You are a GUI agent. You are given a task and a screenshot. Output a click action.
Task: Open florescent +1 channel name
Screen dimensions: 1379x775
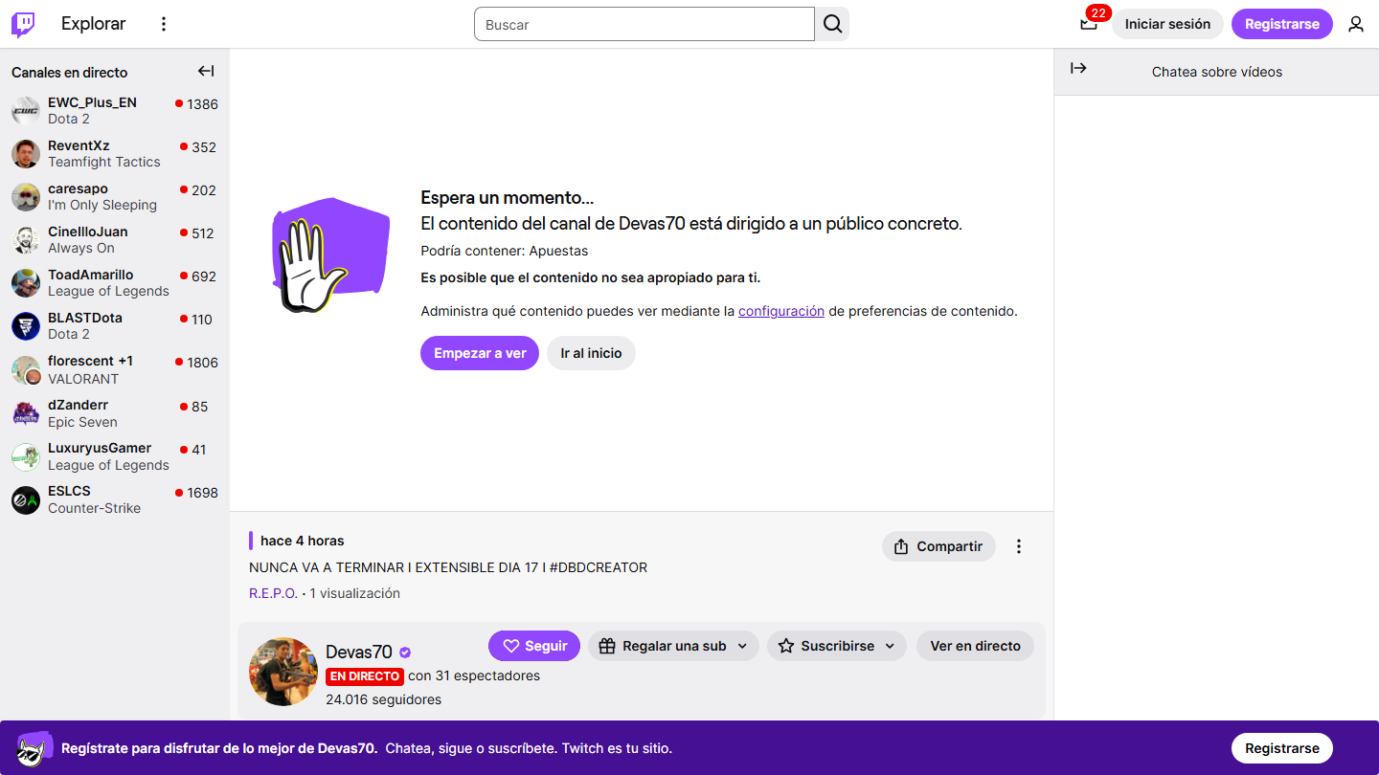click(x=90, y=361)
